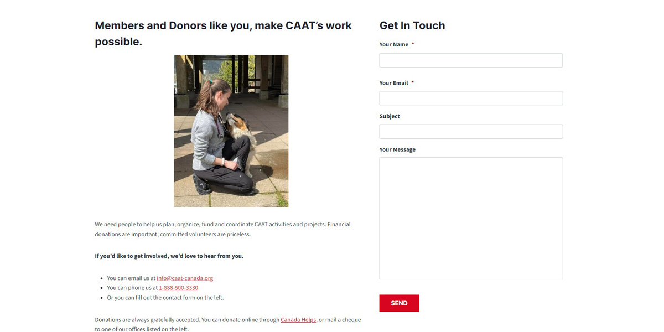Click the "Donations are always gratefully accepted" sentence
The image size is (664, 332).
coord(187,320)
